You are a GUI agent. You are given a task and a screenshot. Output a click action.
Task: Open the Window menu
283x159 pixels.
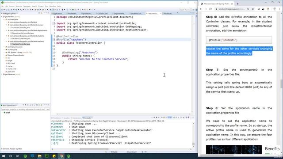(53, 6)
